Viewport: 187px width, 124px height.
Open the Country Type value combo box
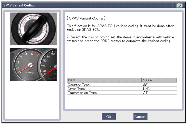[x=159, y=85]
